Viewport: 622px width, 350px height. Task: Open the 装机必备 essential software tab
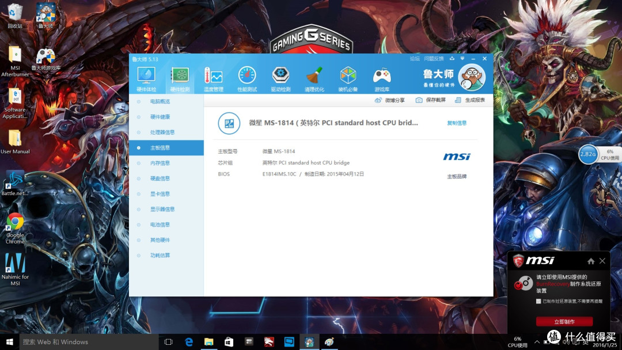point(348,79)
